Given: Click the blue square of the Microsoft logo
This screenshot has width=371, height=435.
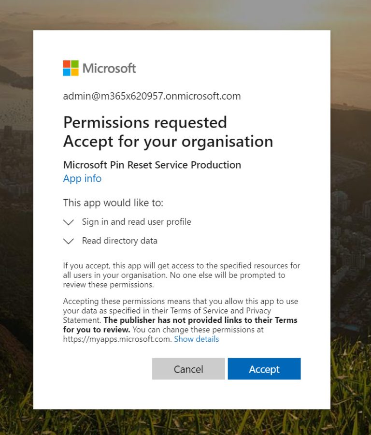Looking at the screenshot, I should coord(67,72).
